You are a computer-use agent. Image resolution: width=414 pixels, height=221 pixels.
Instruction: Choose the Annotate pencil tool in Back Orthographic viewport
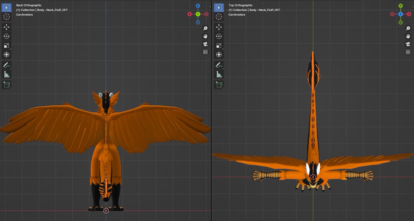tap(7, 65)
